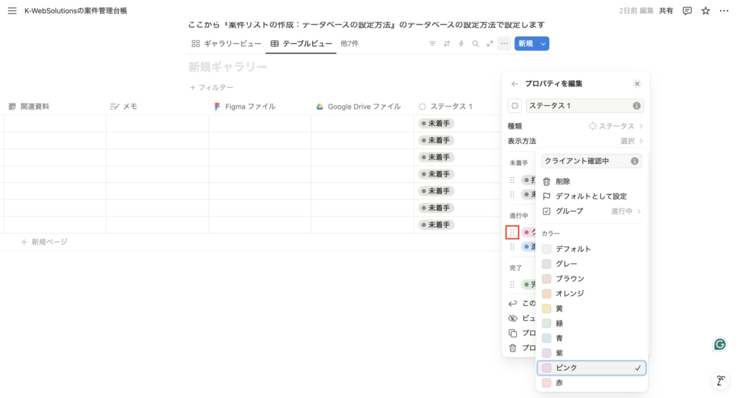
Task: Open dropdown arrow beside the New button
Action: (543, 44)
